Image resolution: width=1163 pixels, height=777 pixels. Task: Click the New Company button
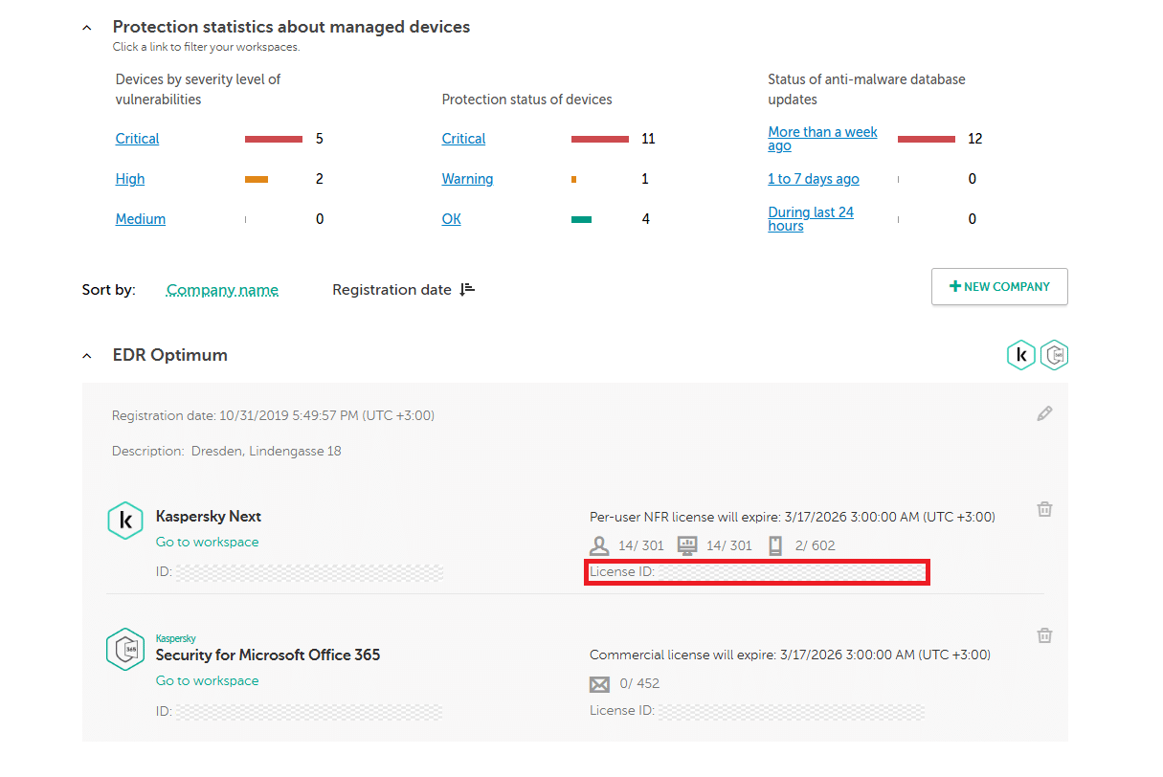click(x=999, y=286)
